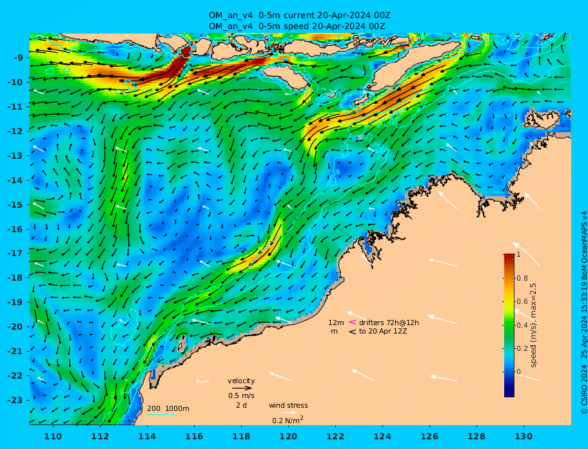The height and width of the screenshot is (449, 588).
Task: Click colorbar tick label '0'
Action: [x=518, y=372]
